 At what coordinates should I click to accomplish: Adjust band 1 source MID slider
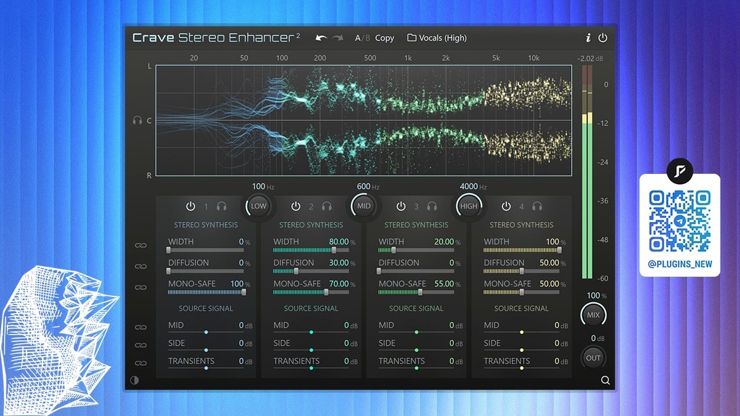tap(206, 332)
